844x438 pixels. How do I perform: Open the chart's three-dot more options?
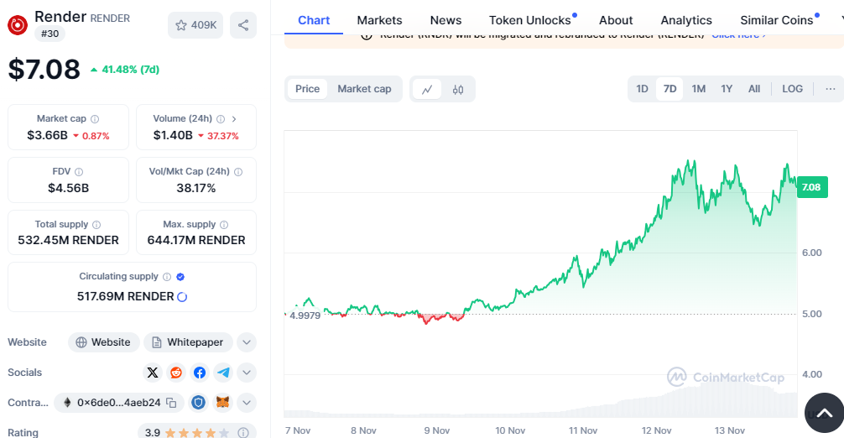coord(830,89)
